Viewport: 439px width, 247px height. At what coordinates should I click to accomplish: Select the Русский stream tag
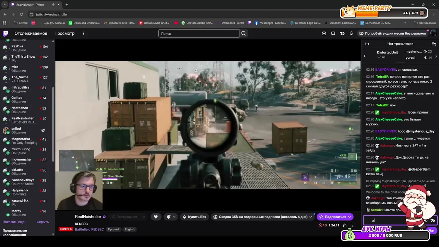click(114, 229)
